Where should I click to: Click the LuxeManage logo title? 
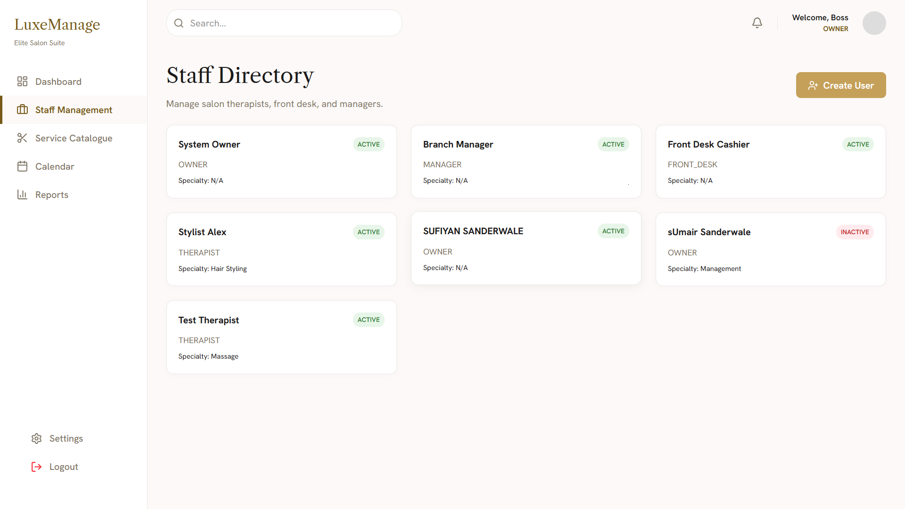pos(57,24)
